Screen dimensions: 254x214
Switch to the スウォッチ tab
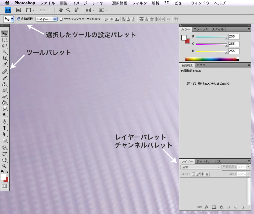[201, 29]
